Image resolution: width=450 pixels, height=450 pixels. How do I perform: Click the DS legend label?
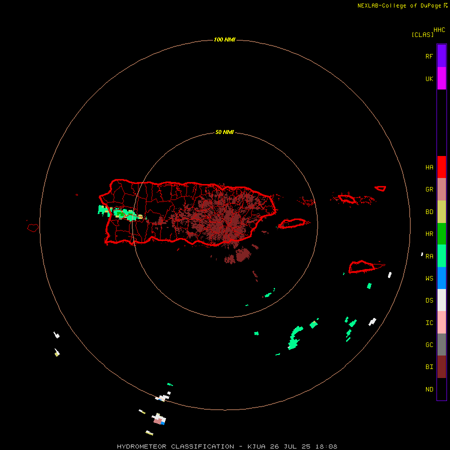pyautogui.click(x=429, y=300)
